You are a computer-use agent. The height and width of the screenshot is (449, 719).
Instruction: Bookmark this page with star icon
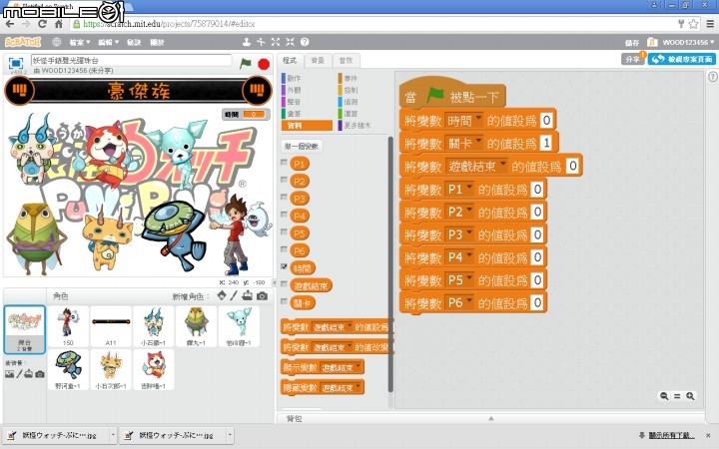point(693,24)
